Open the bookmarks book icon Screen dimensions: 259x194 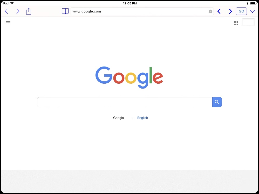[x=65, y=11]
